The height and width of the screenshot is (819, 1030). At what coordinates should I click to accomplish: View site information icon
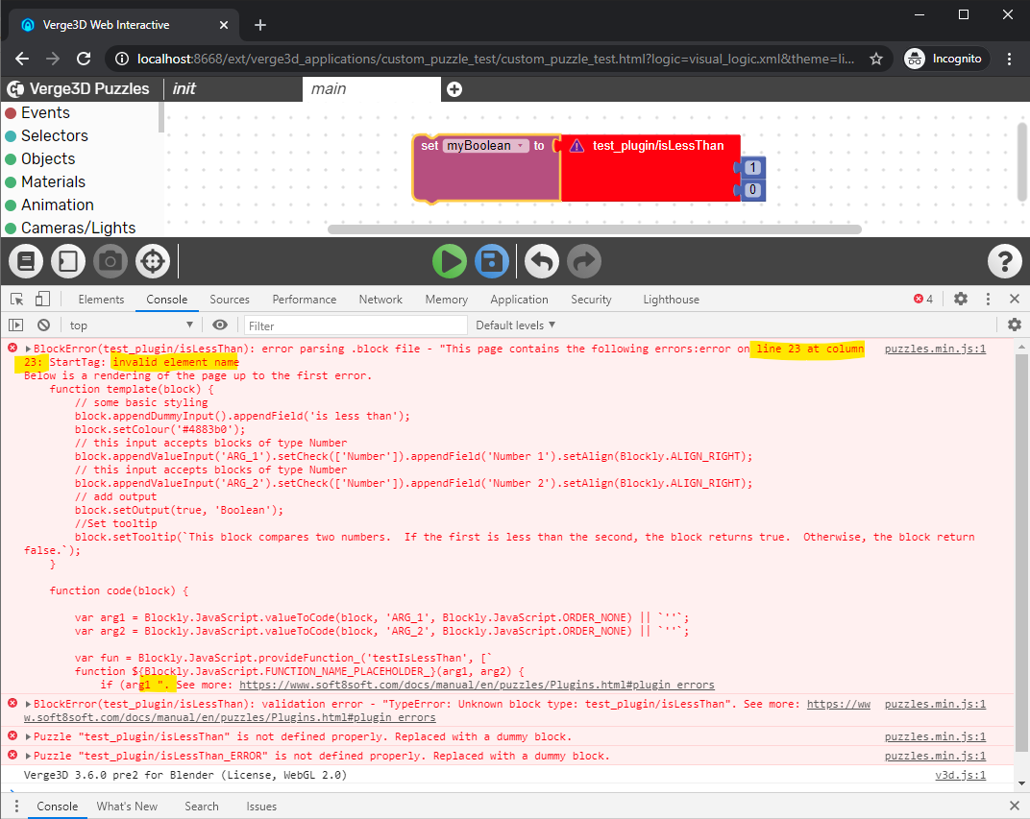[x=121, y=60]
